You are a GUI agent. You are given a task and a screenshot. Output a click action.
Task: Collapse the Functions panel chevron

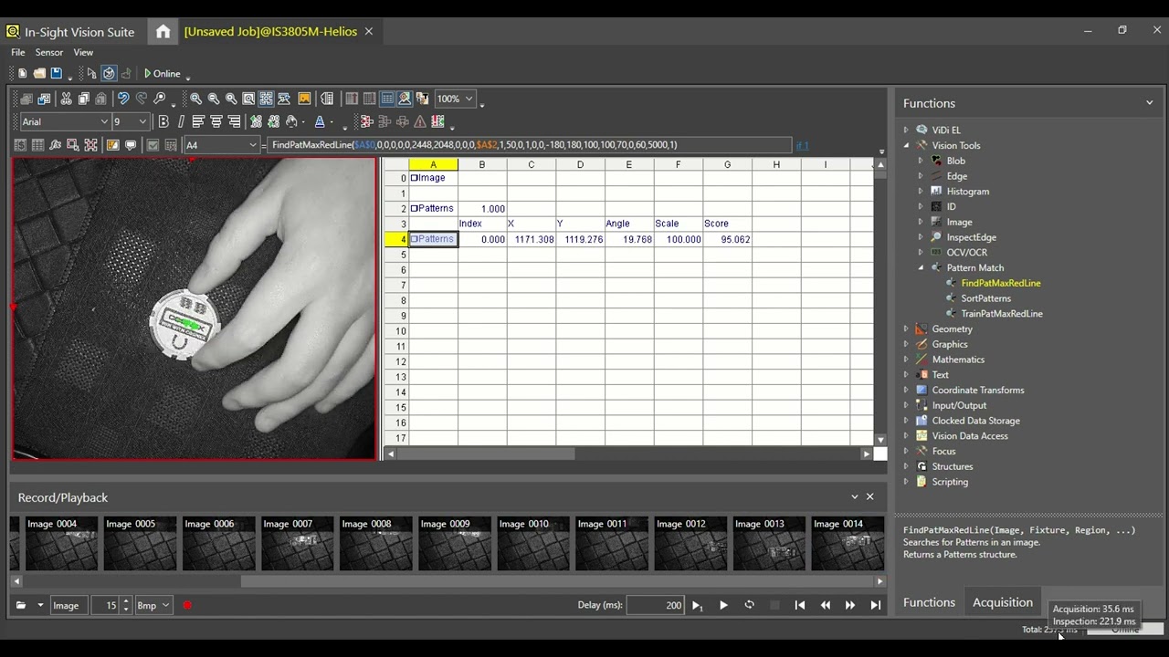tap(1149, 103)
